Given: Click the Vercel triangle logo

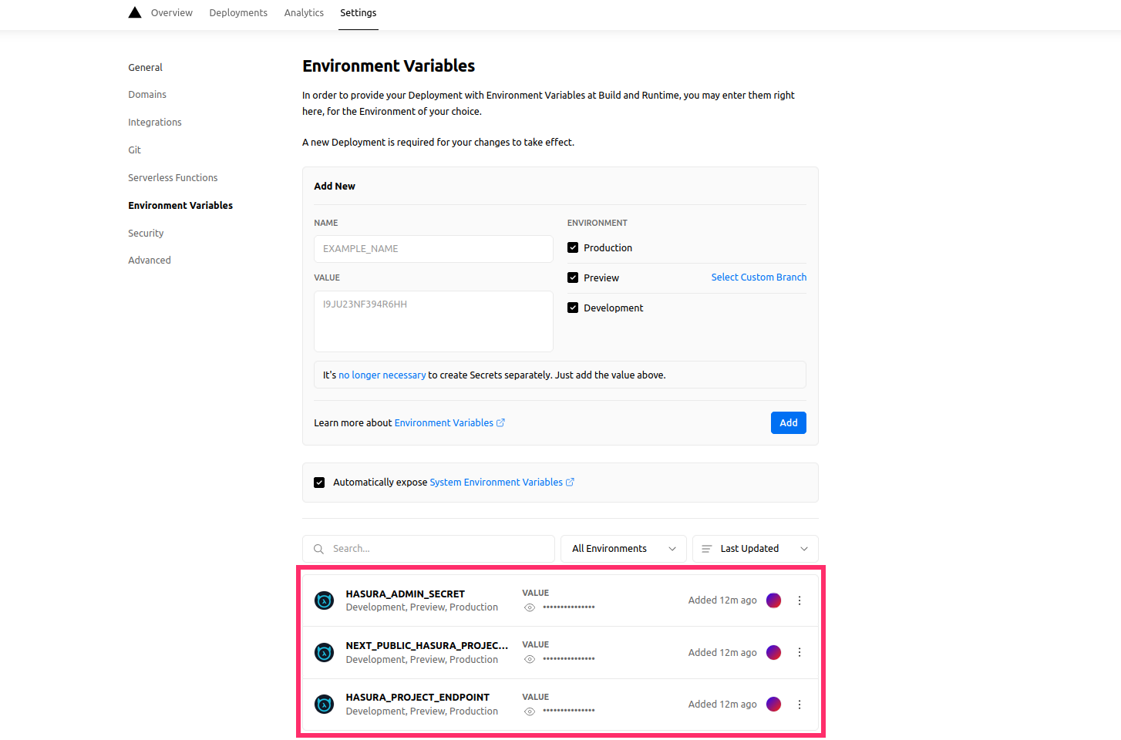Looking at the screenshot, I should (135, 12).
